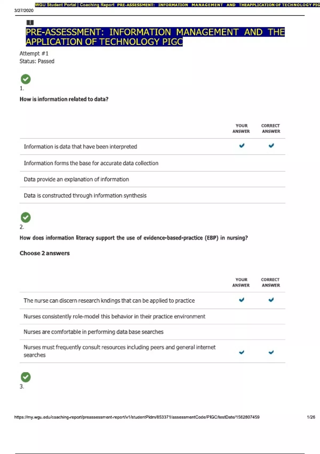
Task: Click Correct Answer checkmark for 'Nurses must frequently consult' row
Action: click(271, 352)
